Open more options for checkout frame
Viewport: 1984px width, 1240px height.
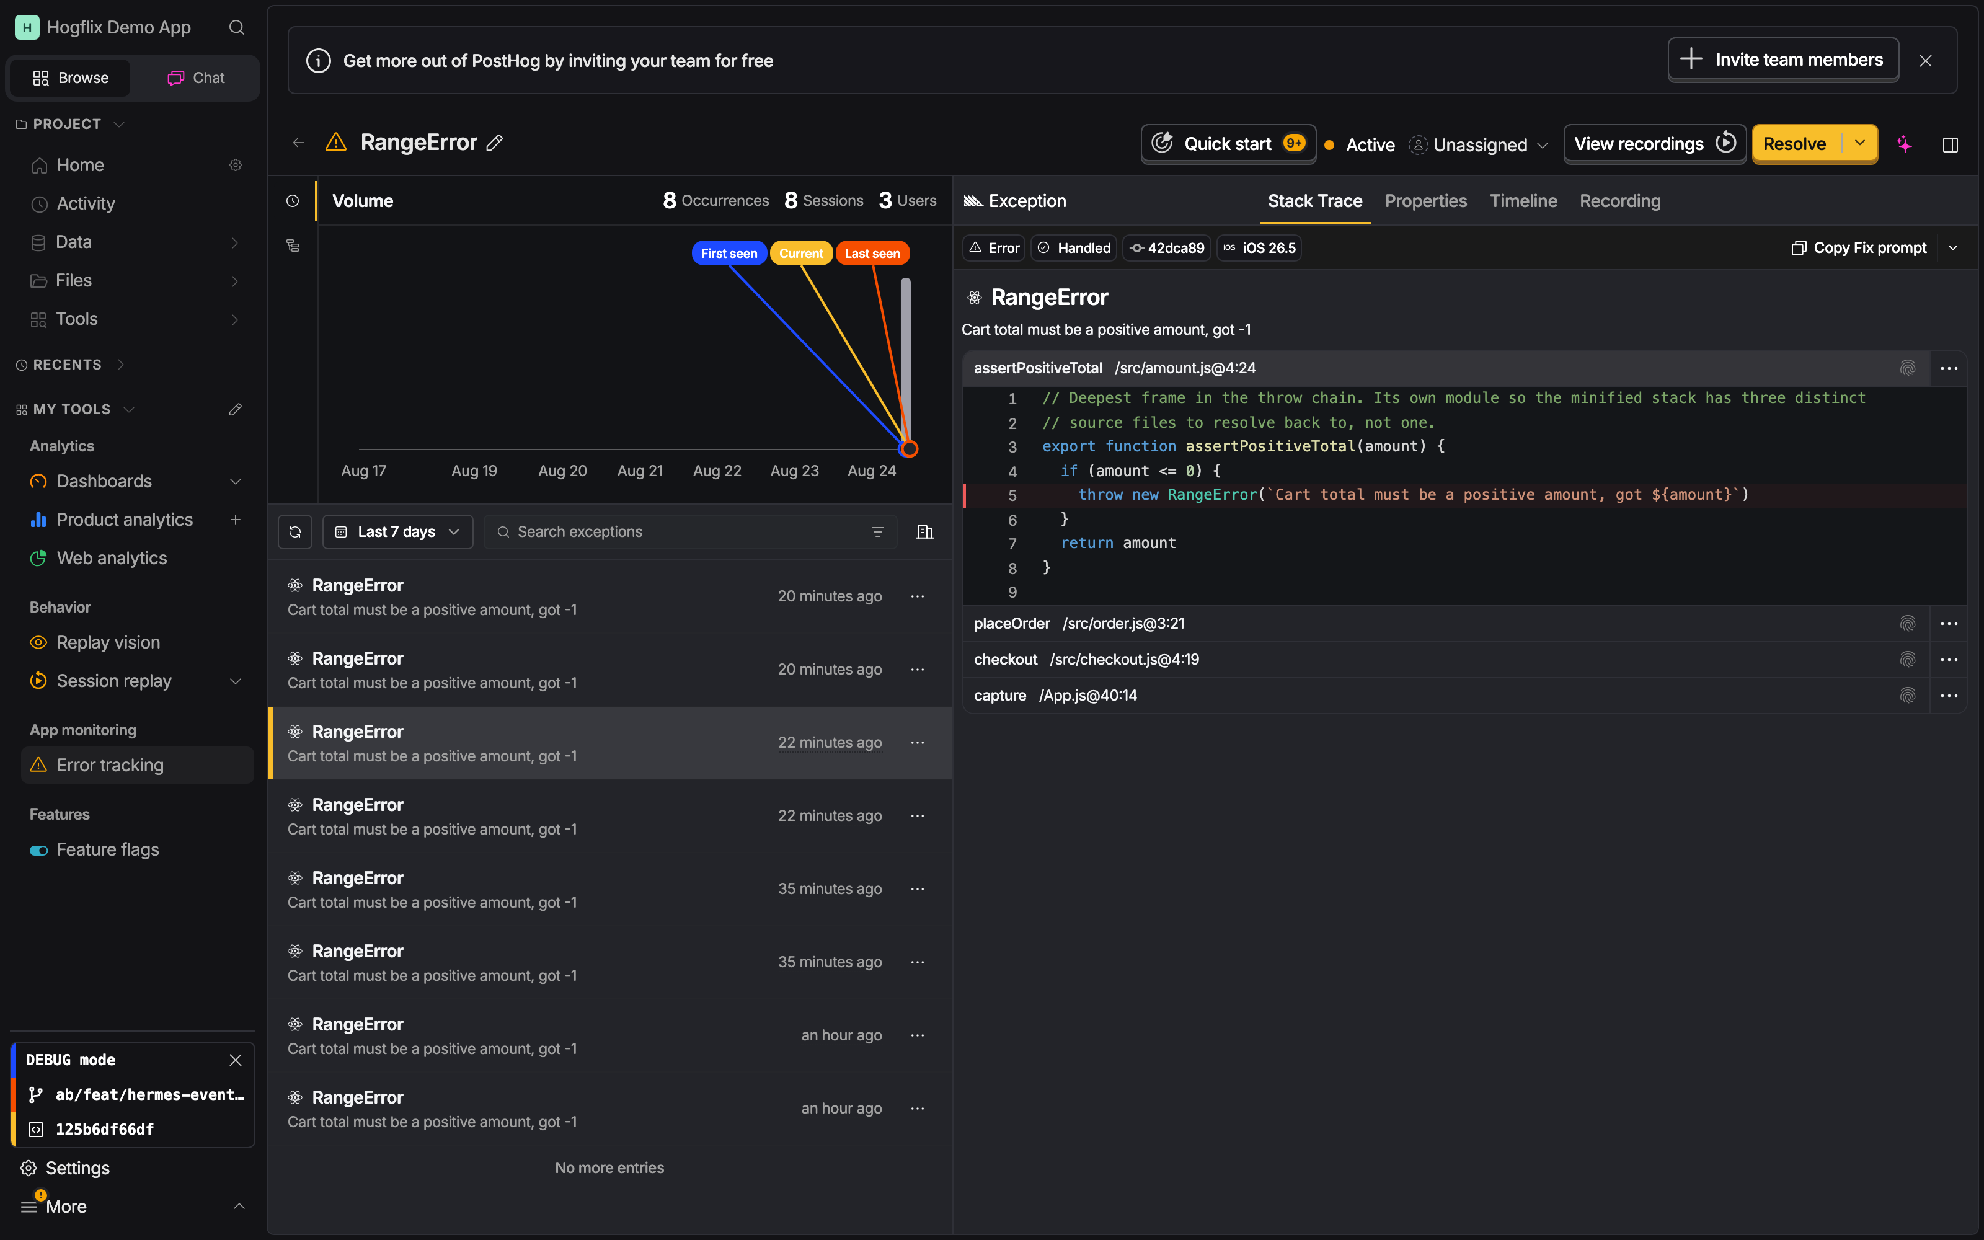point(1949,659)
